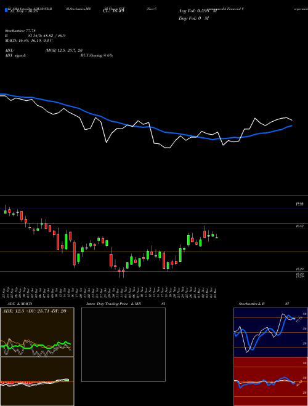308x406 pixels.
Task: Open the MACD histogram mini chart
Action: tap(37, 381)
